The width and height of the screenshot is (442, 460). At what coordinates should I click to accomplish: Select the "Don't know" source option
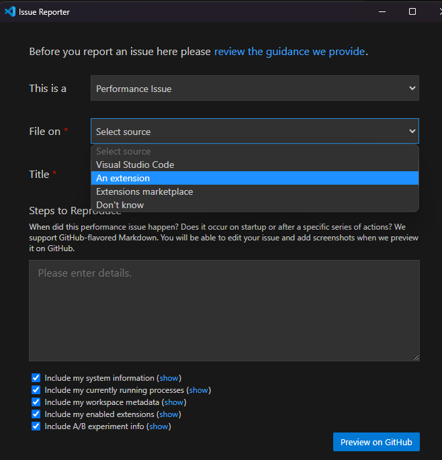tap(120, 205)
